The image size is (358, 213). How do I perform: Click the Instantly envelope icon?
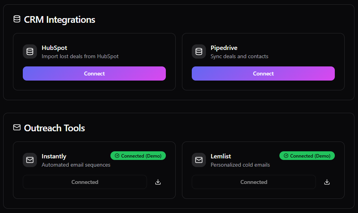(x=30, y=160)
